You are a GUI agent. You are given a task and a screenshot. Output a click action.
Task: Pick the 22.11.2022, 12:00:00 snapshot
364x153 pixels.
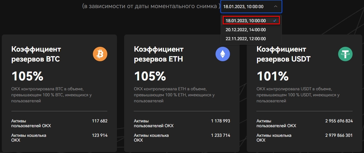246,38
